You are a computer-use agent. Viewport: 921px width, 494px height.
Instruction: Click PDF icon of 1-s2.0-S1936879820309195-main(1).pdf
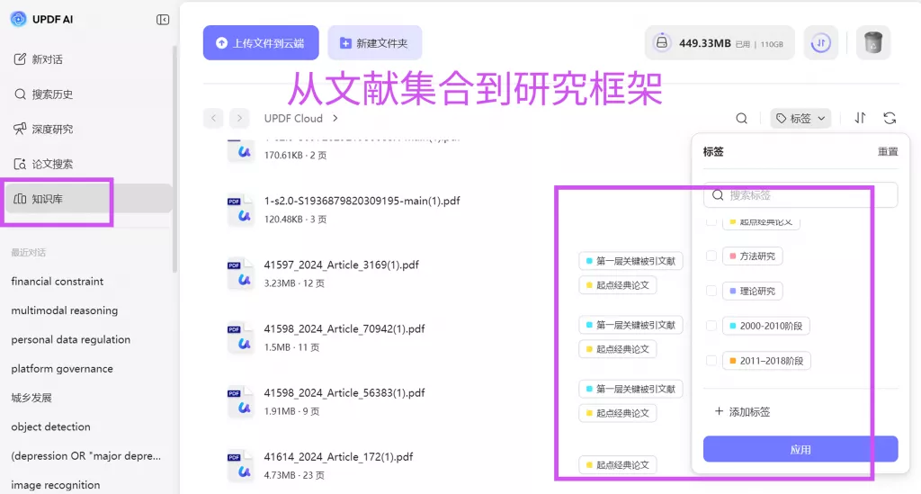239,210
